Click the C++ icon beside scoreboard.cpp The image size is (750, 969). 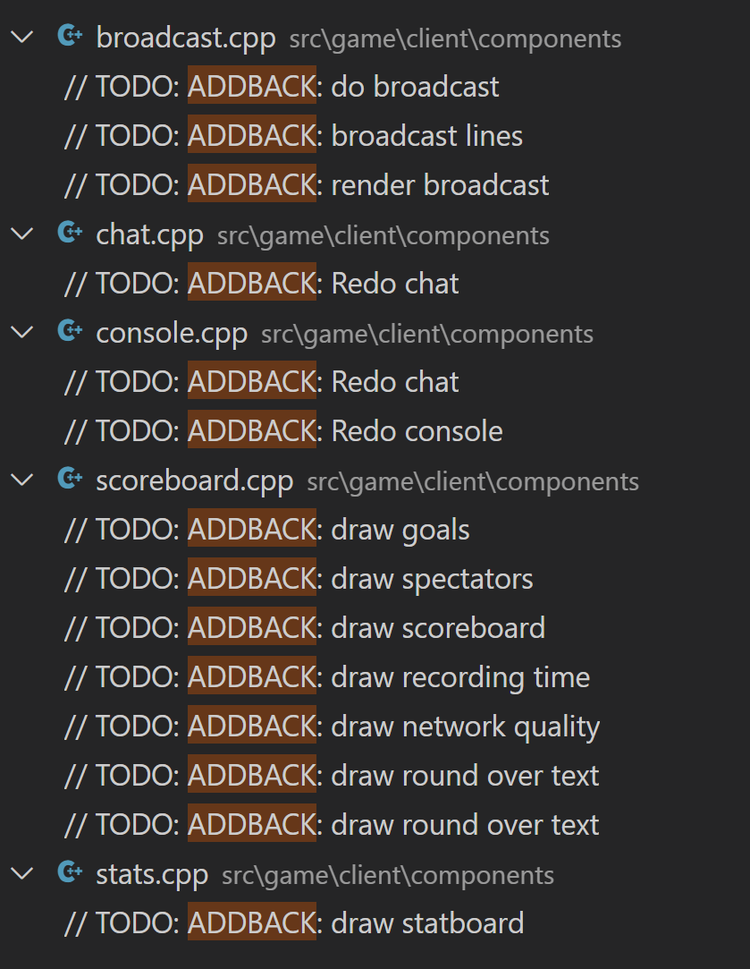pos(71,479)
